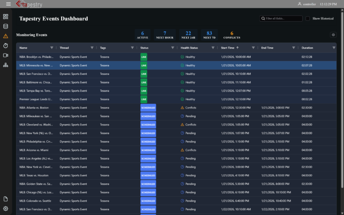This screenshot has height=215, width=344.
Task: Open the Status column filter menu
Action: click(172, 48)
